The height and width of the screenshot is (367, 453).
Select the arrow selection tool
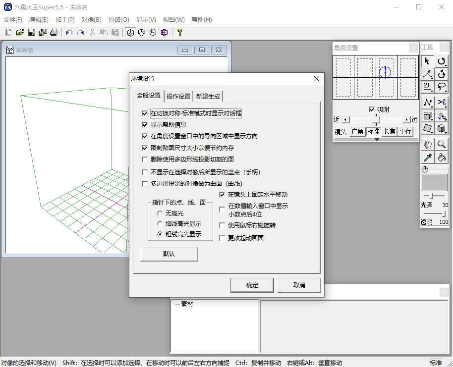click(x=427, y=61)
